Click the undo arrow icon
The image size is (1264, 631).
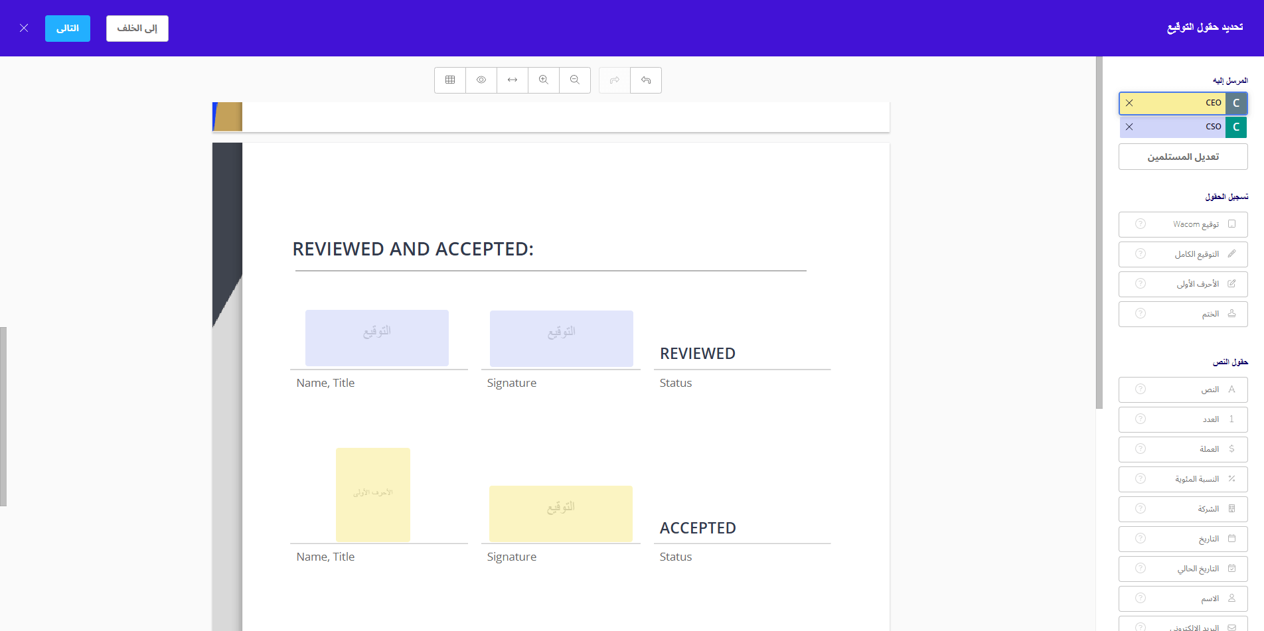coord(646,80)
